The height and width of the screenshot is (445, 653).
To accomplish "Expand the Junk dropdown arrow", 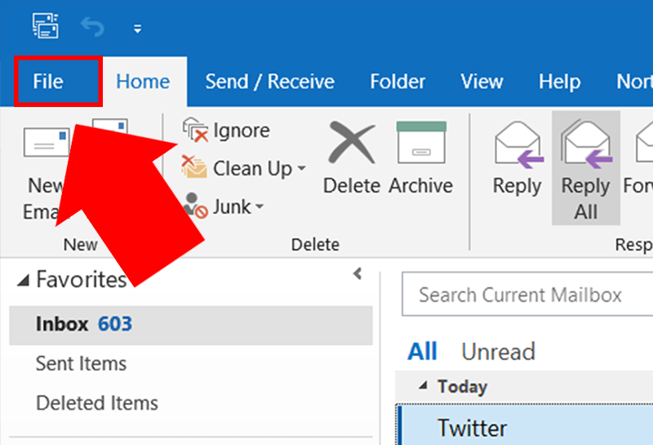I will [x=260, y=207].
